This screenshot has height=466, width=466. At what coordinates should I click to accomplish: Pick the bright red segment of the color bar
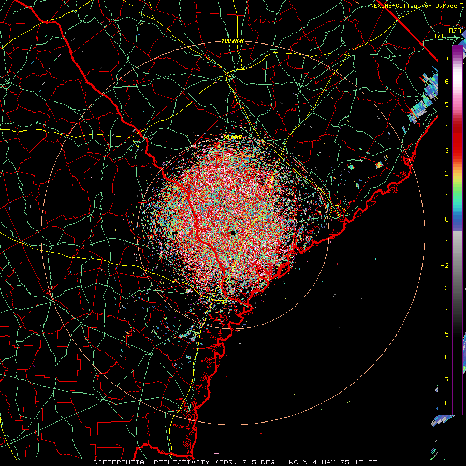(x=457, y=144)
